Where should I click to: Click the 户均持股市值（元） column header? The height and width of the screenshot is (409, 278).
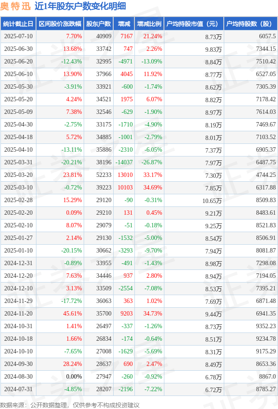pyautogui.click(x=194, y=24)
